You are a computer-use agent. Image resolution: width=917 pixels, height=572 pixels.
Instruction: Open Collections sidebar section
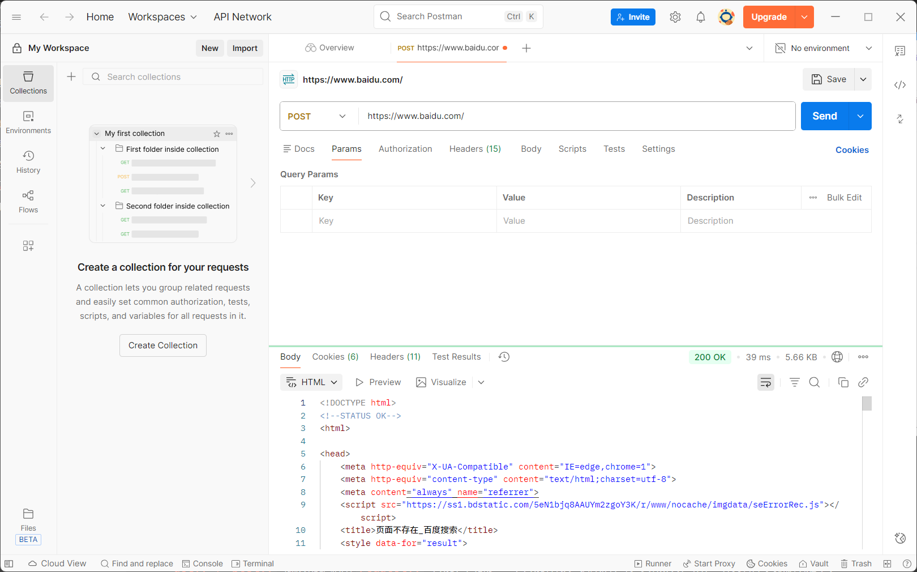(28, 83)
